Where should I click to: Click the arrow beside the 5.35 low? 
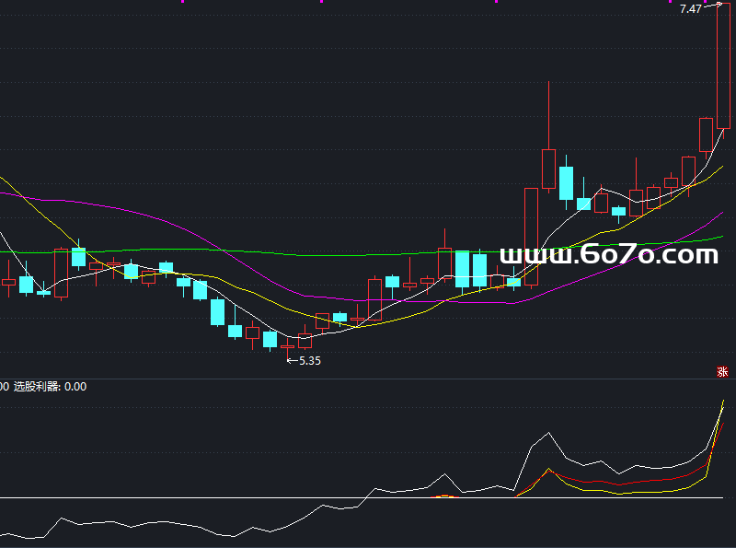pos(293,361)
